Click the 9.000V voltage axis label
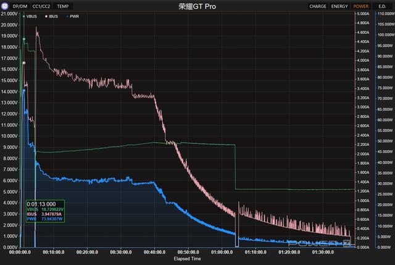Image resolution: width=395 pixels, height=265 pixels. 10,147
